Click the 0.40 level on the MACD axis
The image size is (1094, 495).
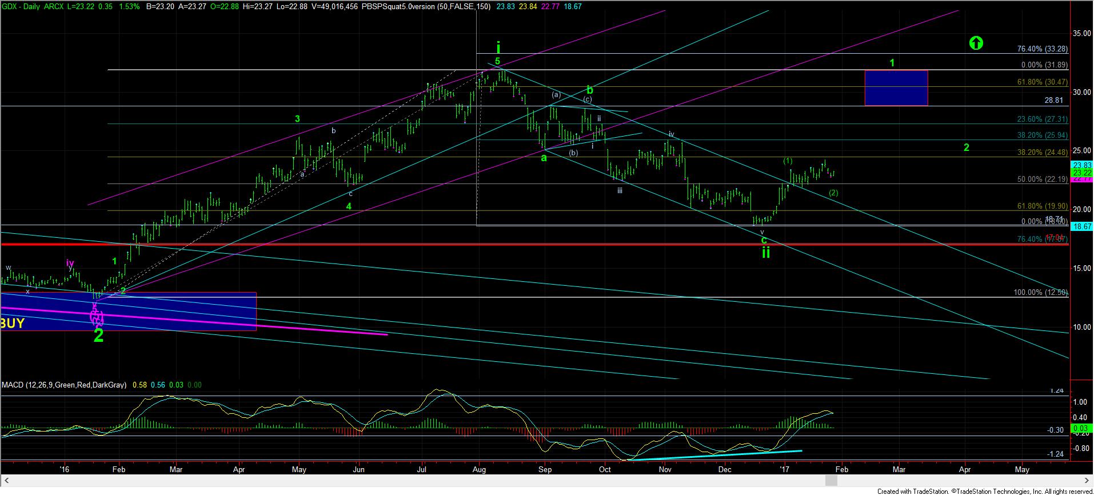(1080, 417)
